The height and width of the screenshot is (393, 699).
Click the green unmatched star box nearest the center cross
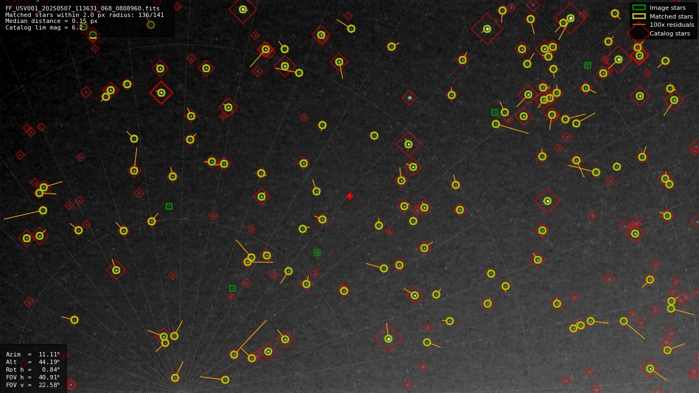click(x=317, y=253)
